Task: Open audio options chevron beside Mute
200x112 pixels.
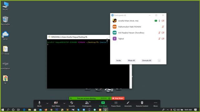Action: pos(47,104)
